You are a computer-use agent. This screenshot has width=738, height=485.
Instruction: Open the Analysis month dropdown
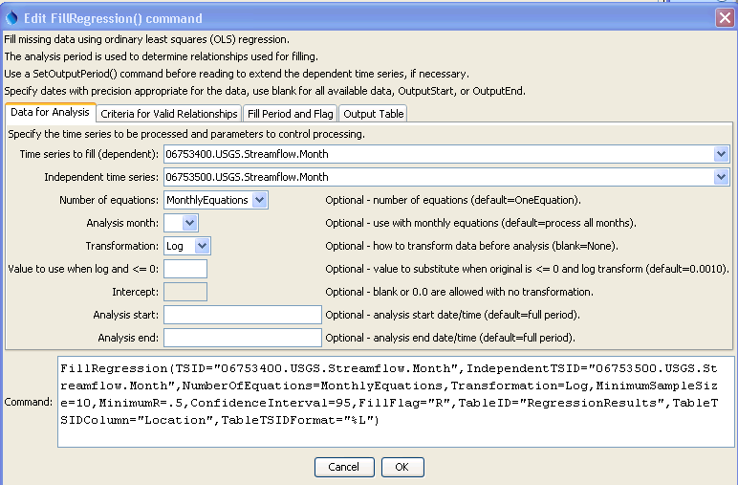tap(182, 223)
